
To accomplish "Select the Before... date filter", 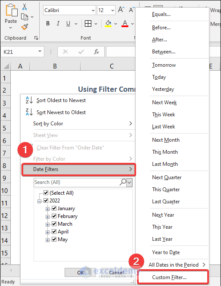I will point(172,28).
